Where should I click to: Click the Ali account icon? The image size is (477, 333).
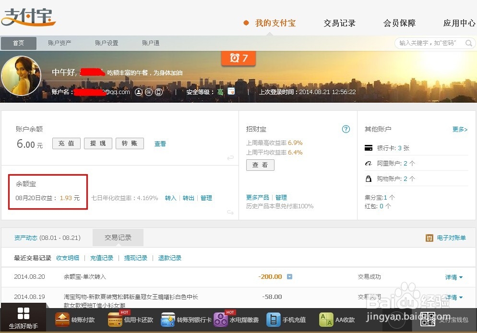pos(369,163)
